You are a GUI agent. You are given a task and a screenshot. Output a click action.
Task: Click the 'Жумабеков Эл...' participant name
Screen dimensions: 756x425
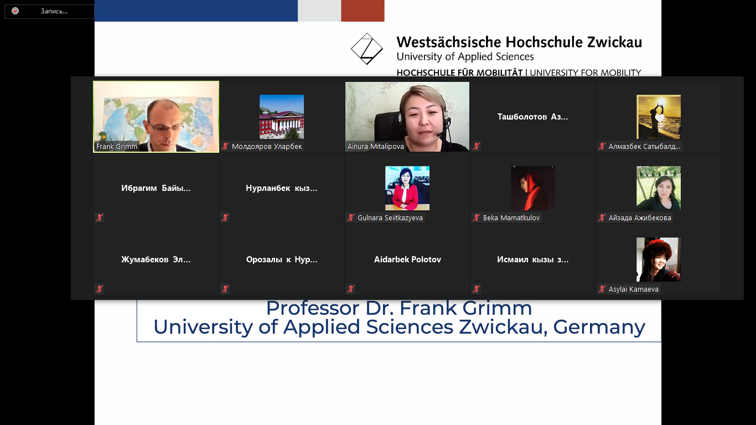click(156, 260)
